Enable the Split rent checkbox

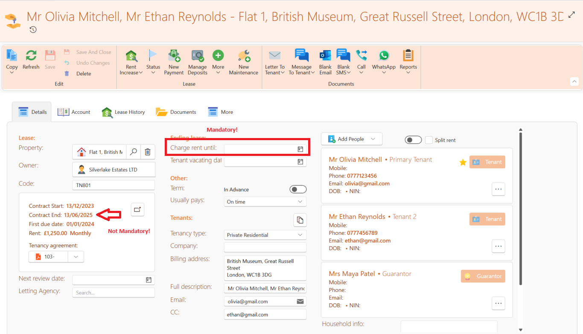pos(429,140)
